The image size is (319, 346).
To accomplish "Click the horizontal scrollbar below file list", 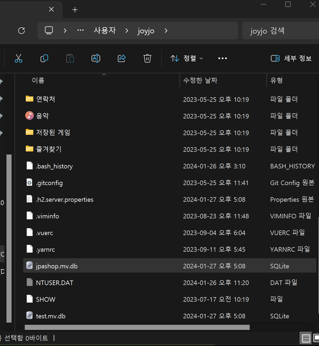I will coord(137,327).
